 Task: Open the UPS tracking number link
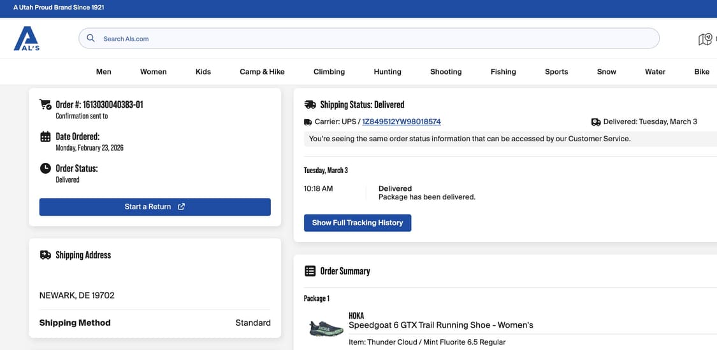(x=401, y=122)
